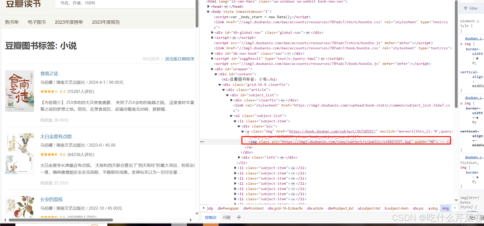The height and width of the screenshot is (226, 484).
Task: Click the ellipsis badge of div.info node
Action: (x=282, y=158)
